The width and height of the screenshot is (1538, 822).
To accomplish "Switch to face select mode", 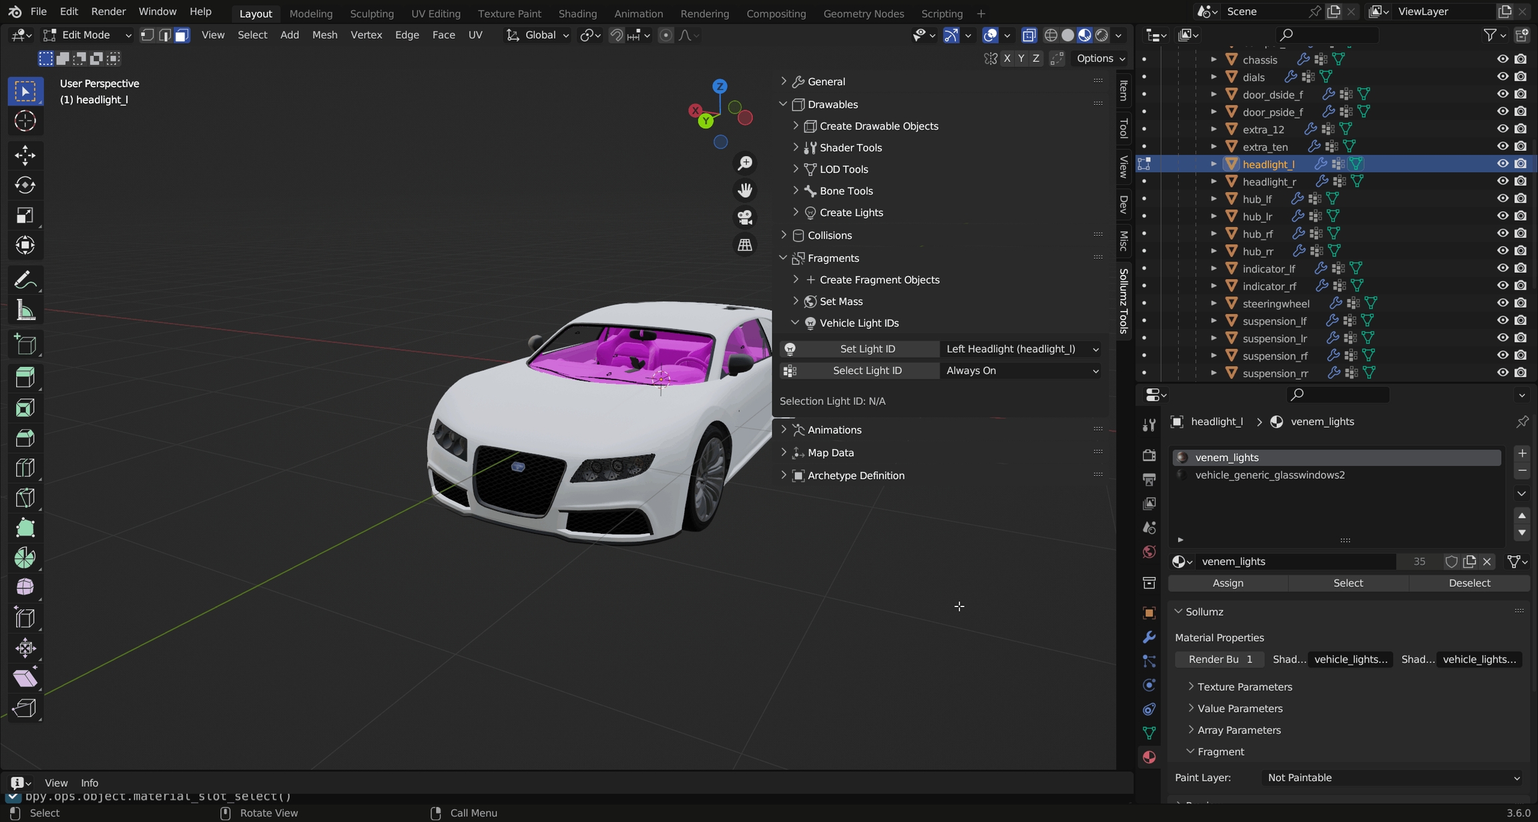I will click(182, 35).
